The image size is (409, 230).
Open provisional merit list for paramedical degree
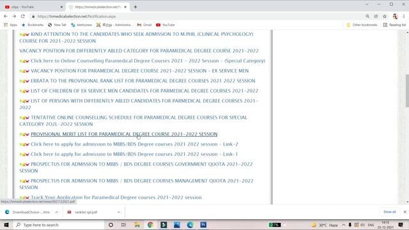point(124,134)
